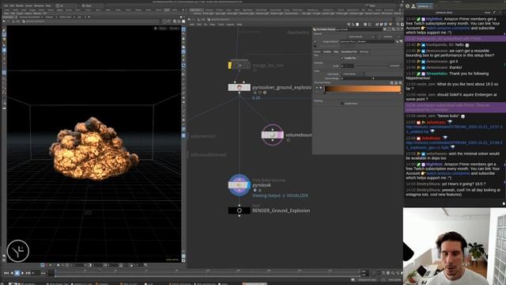The height and width of the screenshot is (285, 506).
Task: Open the Color Mode dropdown
Action: pos(353,74)
